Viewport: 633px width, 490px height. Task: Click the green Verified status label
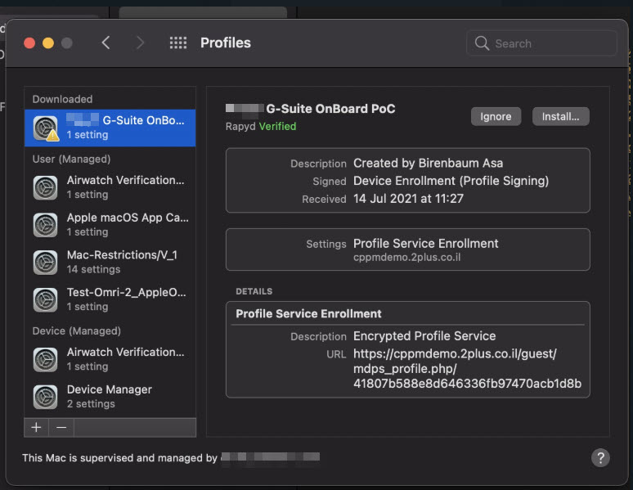click(277, 126)
